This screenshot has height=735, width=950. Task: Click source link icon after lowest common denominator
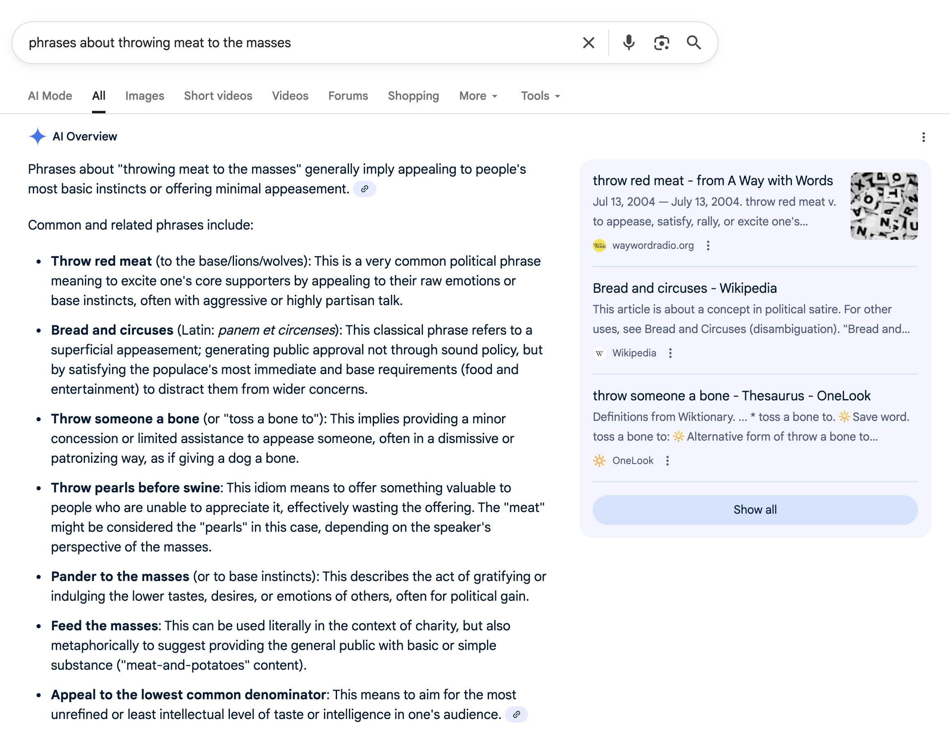pos(516,714)
